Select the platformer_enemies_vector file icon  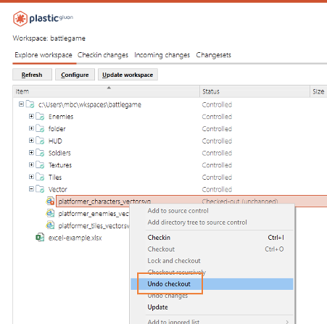pos(50,213)
